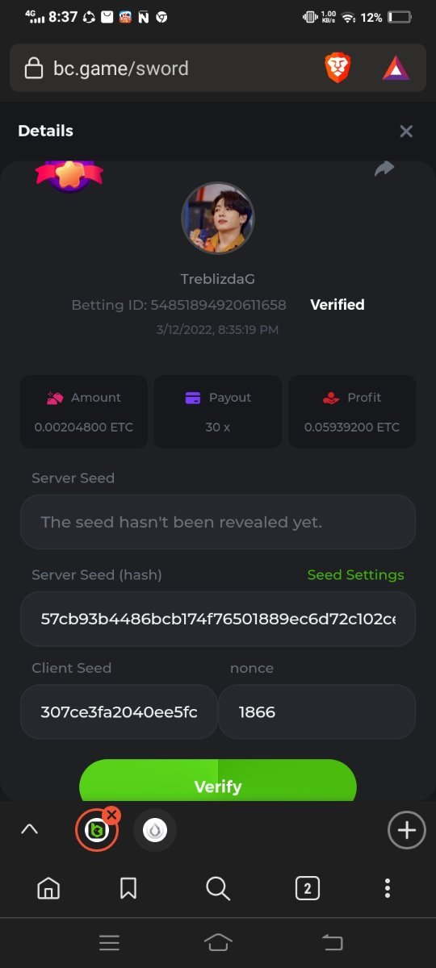Select the Server Seed hash field

click(x=218, y=619)
